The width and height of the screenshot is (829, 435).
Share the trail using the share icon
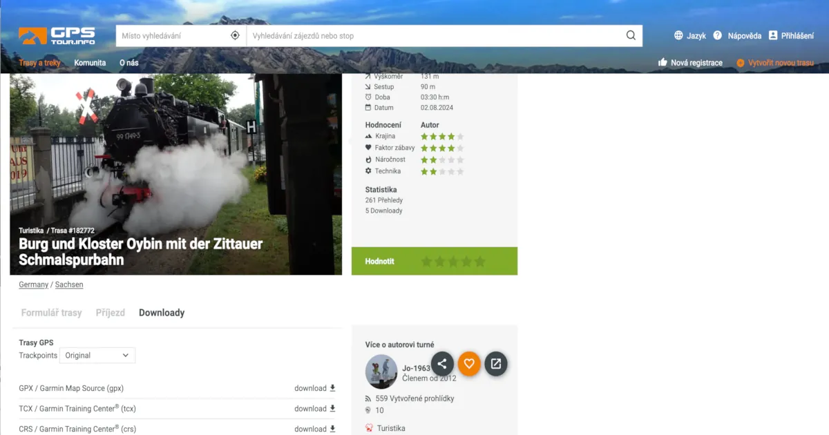[x=443, y=364]
